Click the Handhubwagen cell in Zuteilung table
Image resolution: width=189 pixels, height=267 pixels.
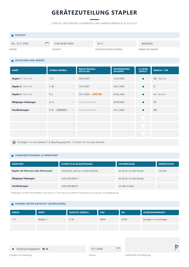[28, 110]
